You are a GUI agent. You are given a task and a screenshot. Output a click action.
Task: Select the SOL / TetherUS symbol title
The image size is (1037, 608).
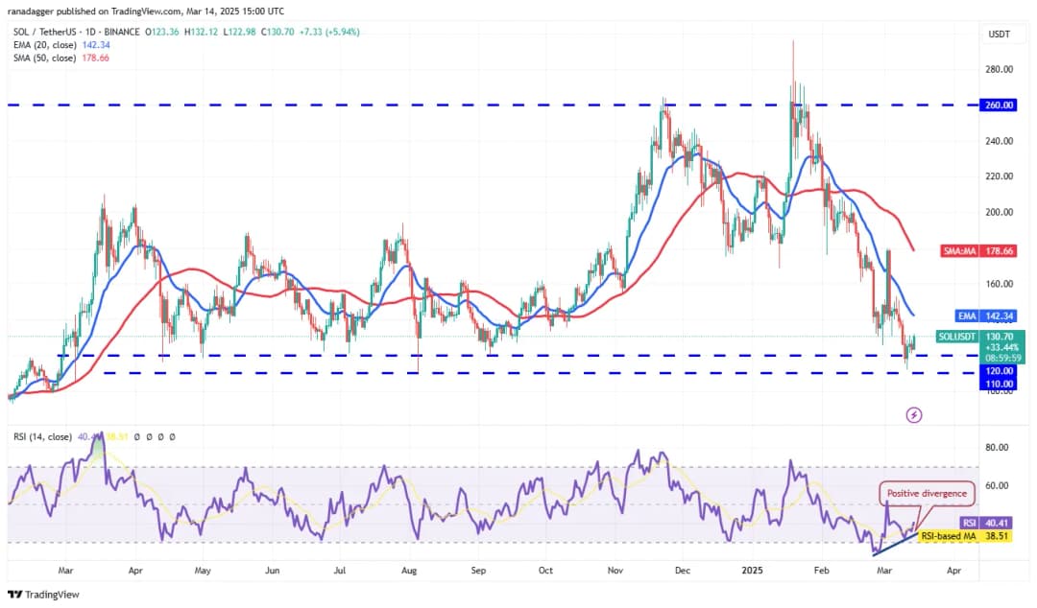point(51,31)
